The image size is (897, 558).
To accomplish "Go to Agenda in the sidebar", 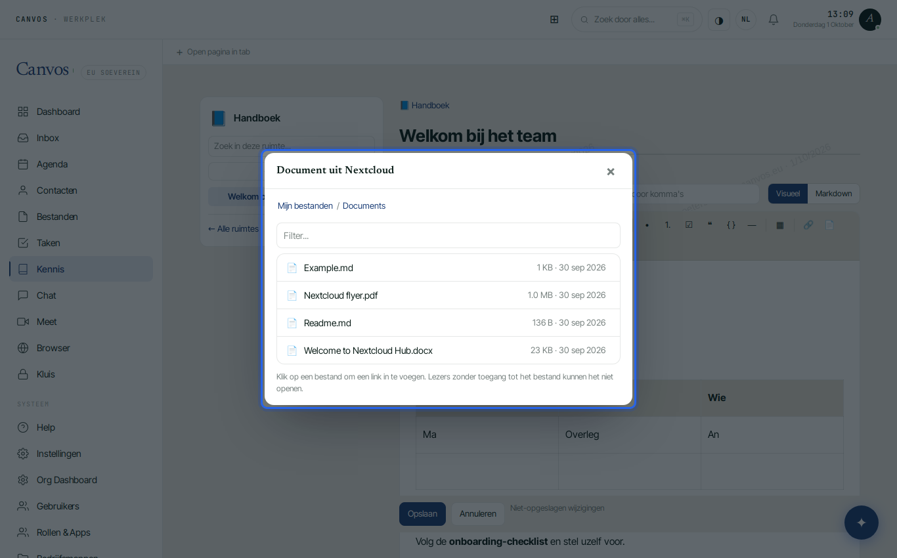I will (x=81, y=164).
